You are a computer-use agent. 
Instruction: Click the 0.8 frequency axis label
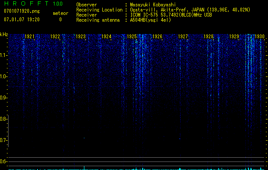click(x=3, y=119)
